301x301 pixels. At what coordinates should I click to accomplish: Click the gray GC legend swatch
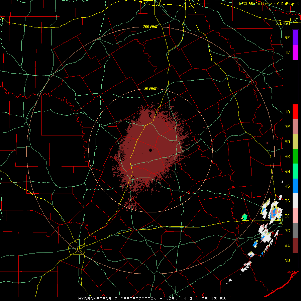tap(295, 230)
